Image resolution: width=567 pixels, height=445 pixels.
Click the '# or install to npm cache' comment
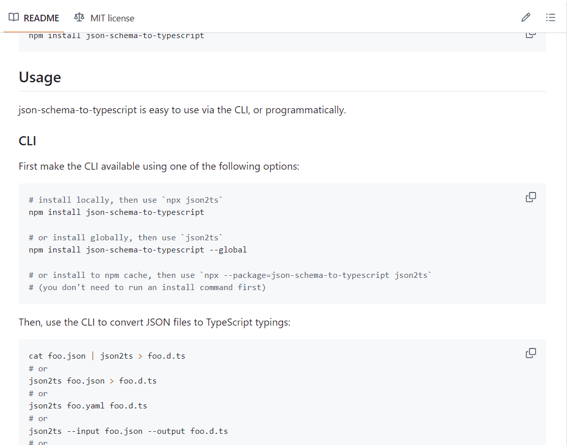pos(230,275)
